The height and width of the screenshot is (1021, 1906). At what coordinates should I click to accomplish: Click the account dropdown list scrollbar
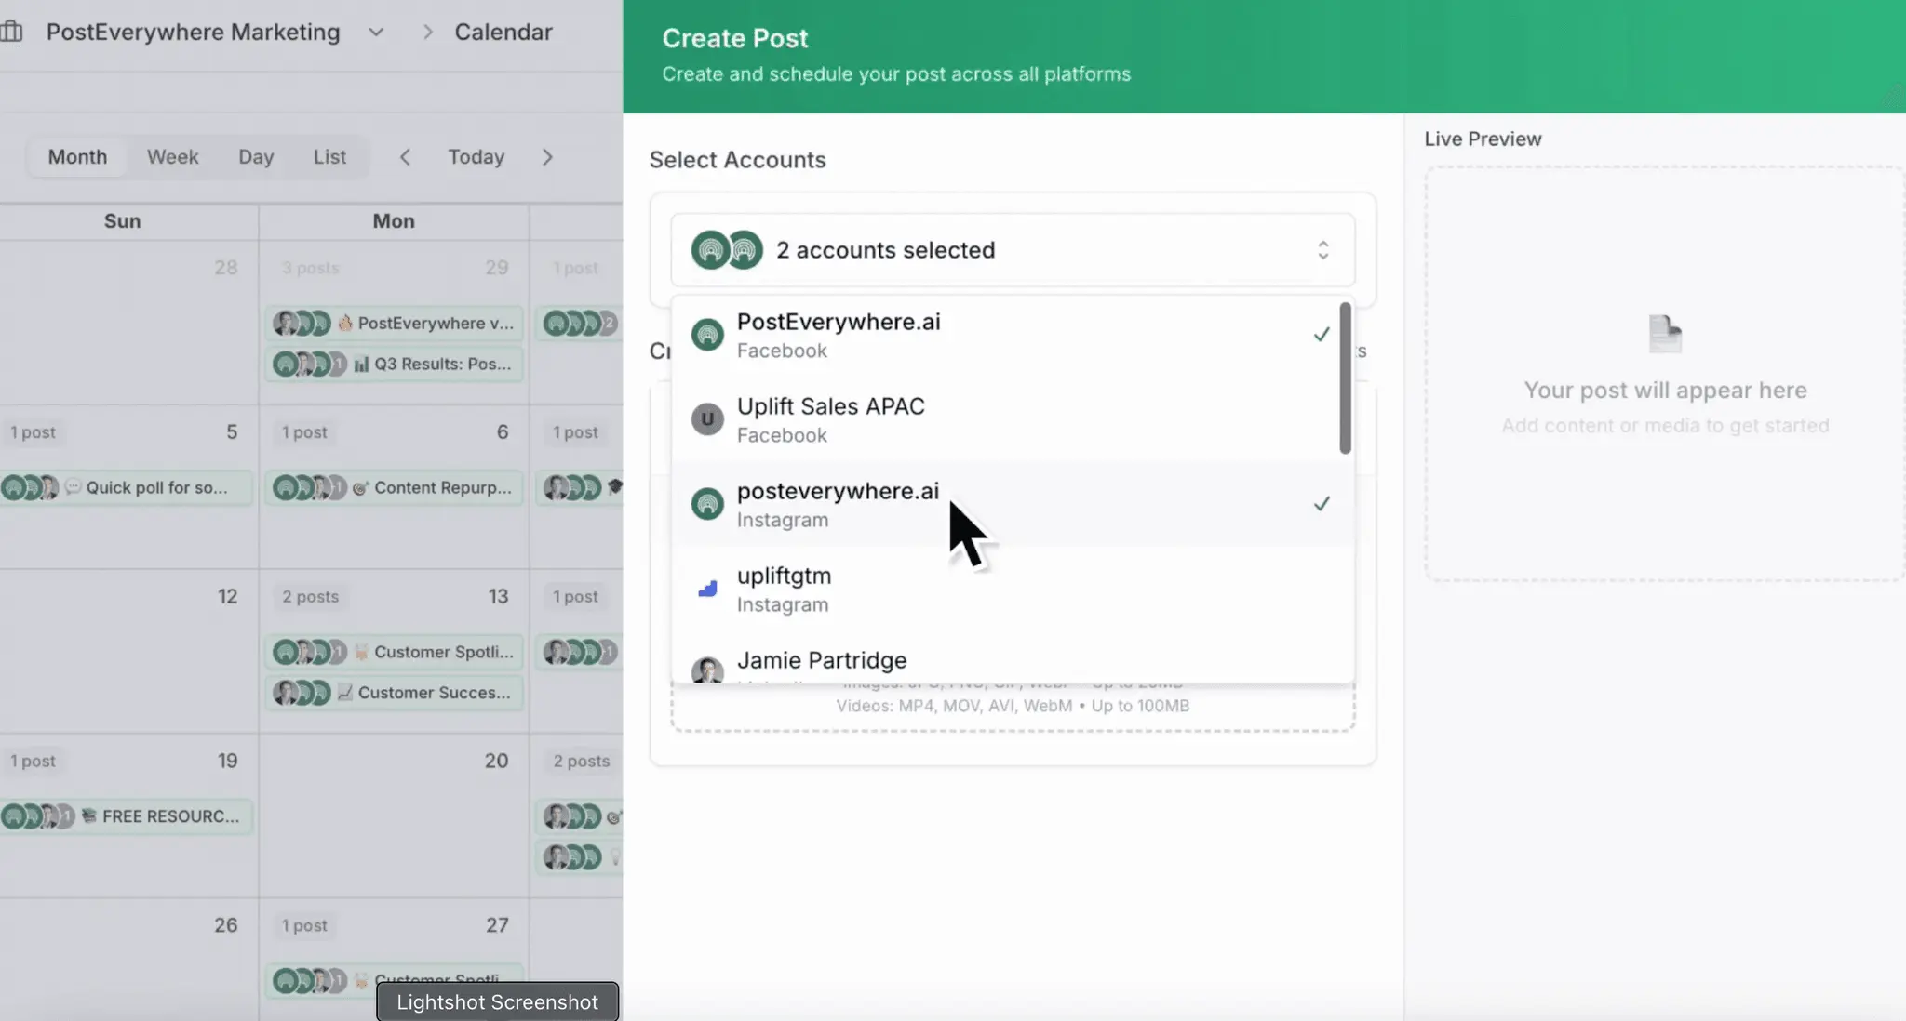(x=1345, y=378)
